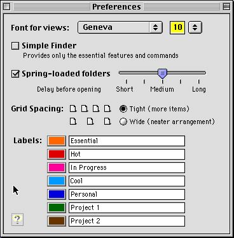Open the Geneva font dropdown

[120, 27]
